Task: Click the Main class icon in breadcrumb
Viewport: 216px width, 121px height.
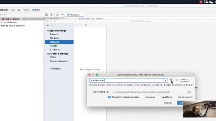Action: point(33,10)
